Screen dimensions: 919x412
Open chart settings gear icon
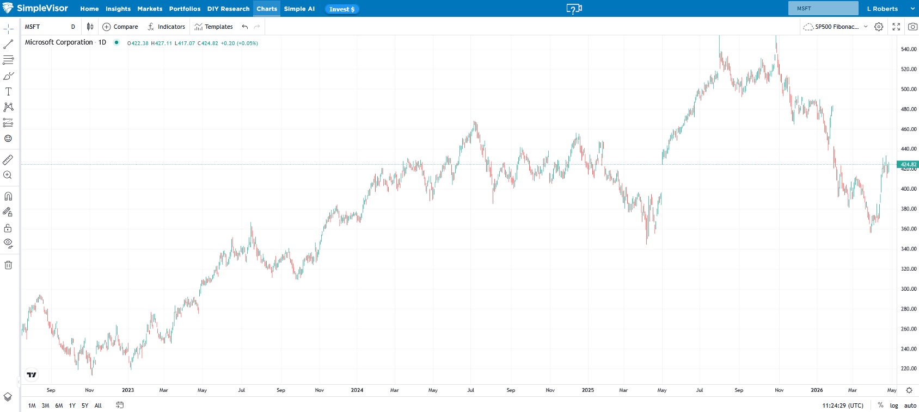coord(879,27)
